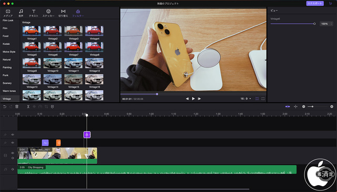This screenshot has width=337, height=192.
Task: Choose the Vintage7 filter thumbnail
Action: 73,47
